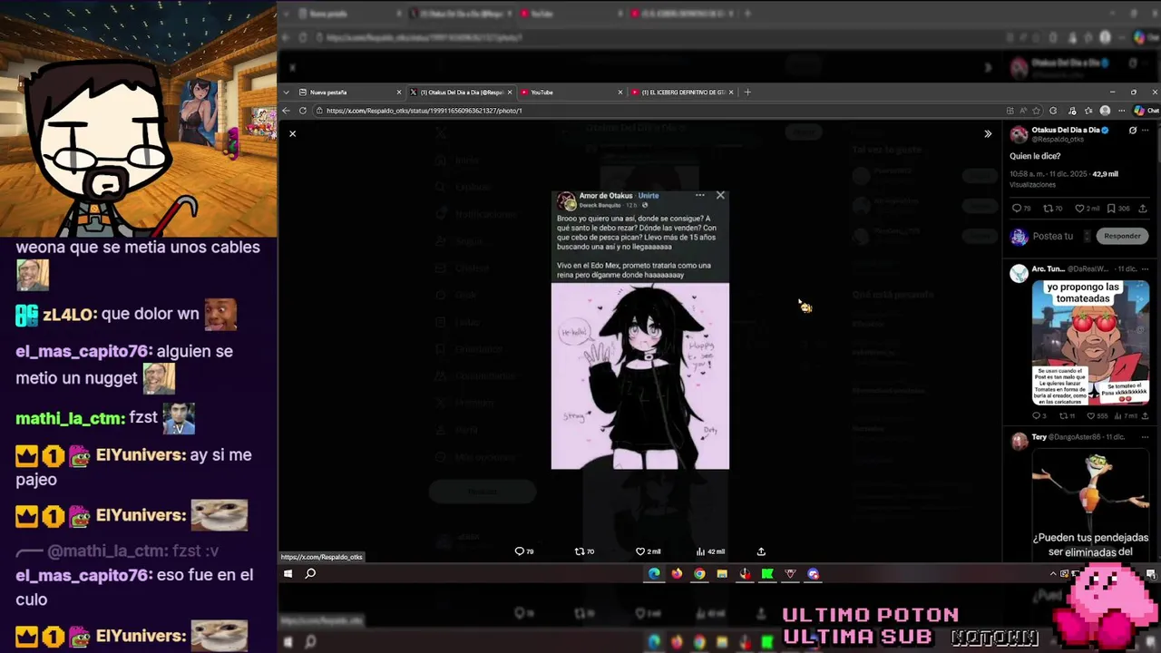Open the 'yo propongo las tomateadas' reply image
This screenshot has width=1161, height=653.
coord(1090,342)
